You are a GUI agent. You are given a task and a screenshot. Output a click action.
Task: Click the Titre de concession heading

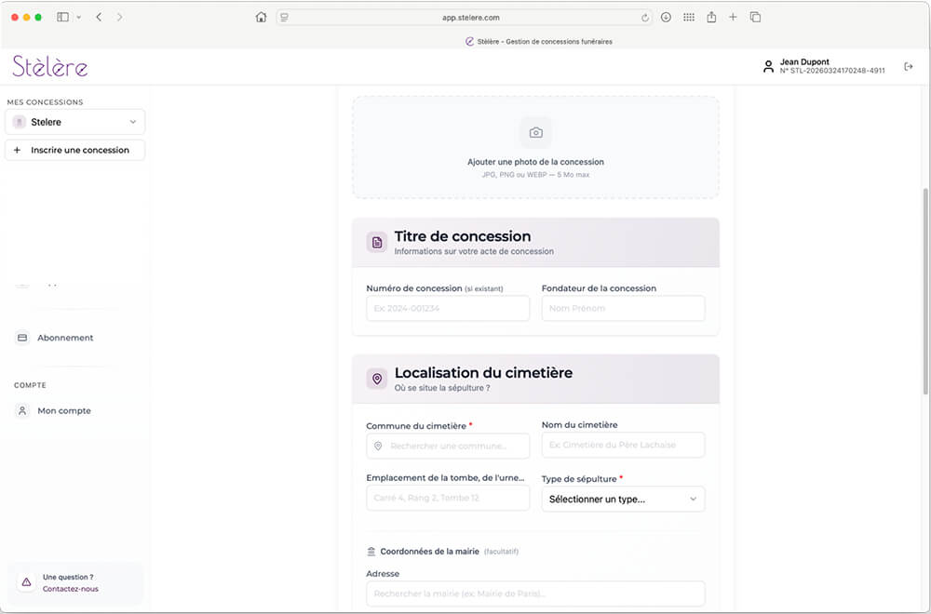click(463, 236)
